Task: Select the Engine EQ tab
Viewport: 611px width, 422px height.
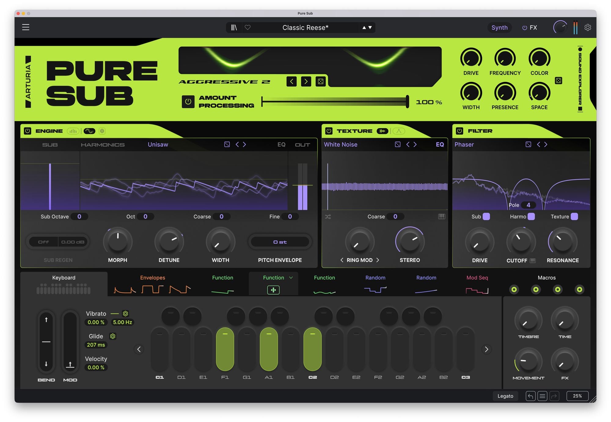Action: point(281,145)
